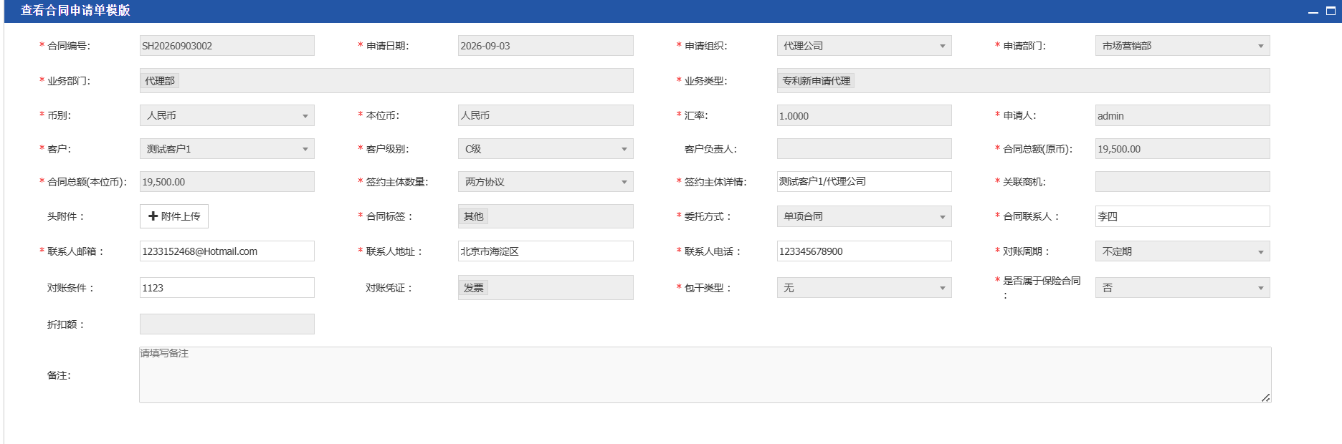
Task: Click the 备注 textarea 请填写备注
Action: click(705, 375)
